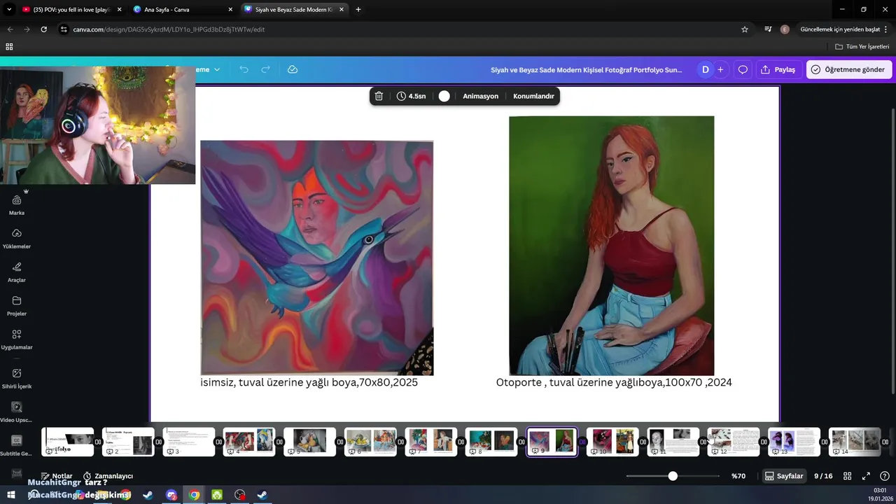896x504 pixels.
Task: Enter fullscreen presentation mode
Action: pos(866,476)
